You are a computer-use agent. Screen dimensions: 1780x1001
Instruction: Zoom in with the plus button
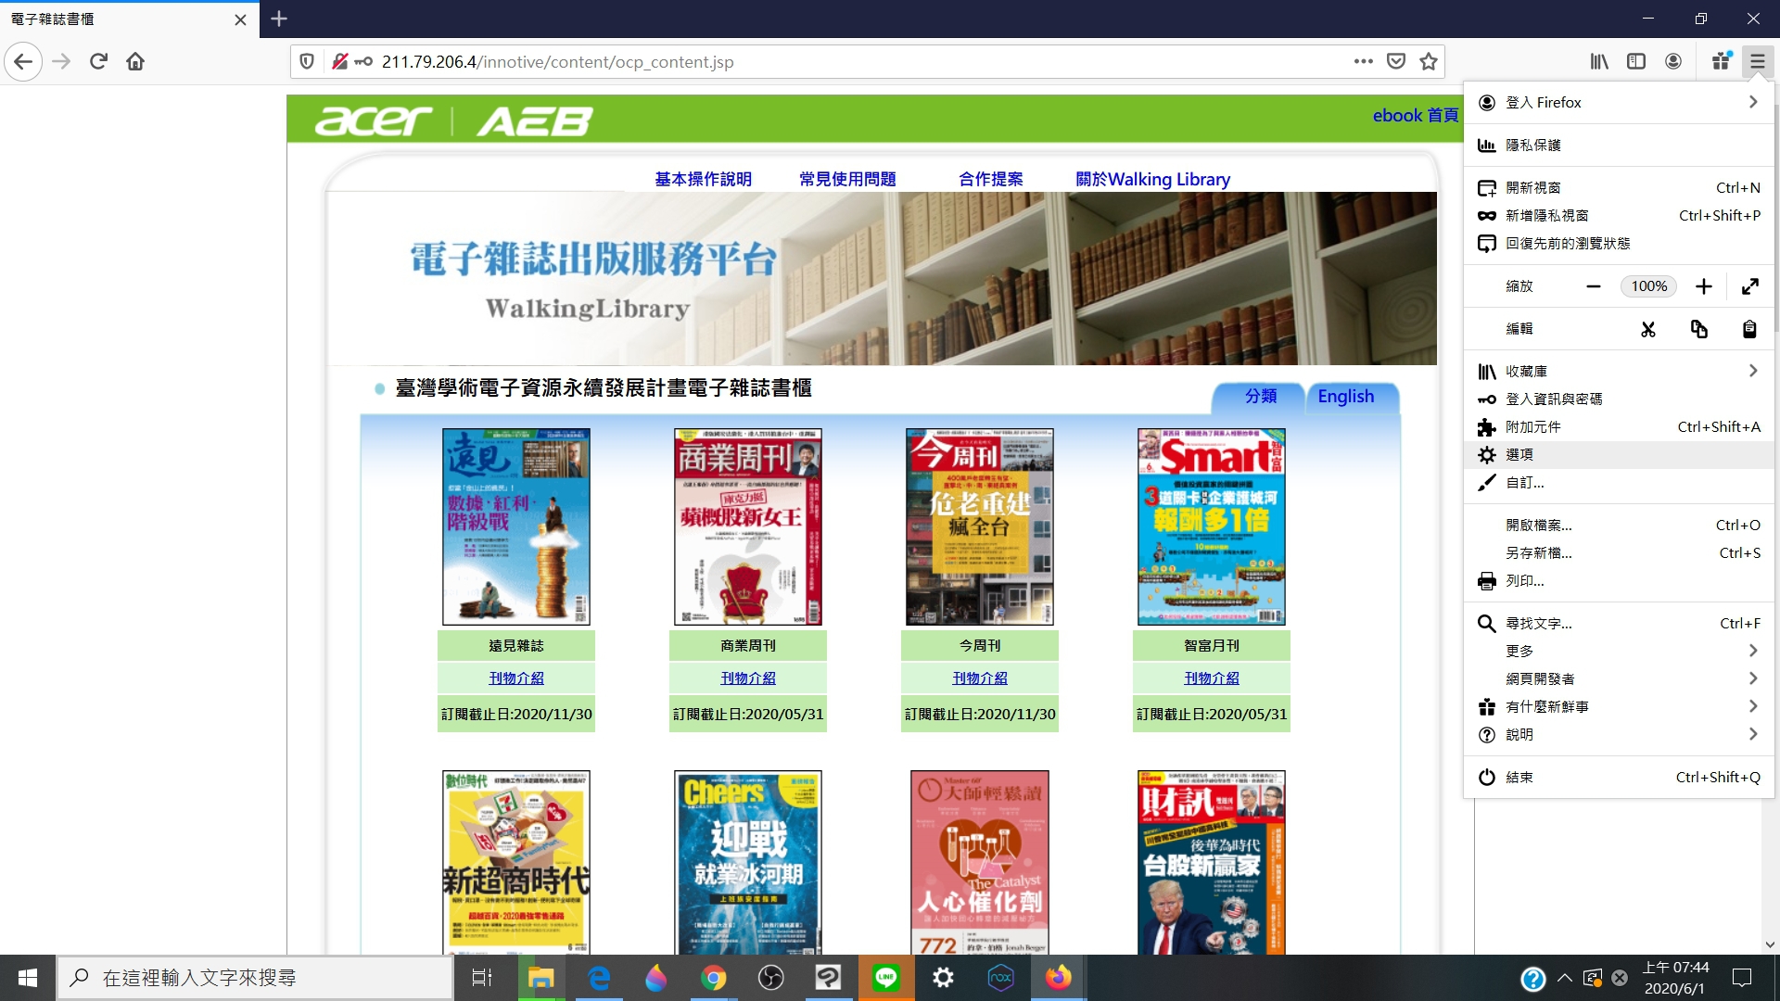[1704, 286]
